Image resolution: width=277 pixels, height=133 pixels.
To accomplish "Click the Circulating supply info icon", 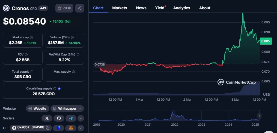I will click(x=55, y=89).
